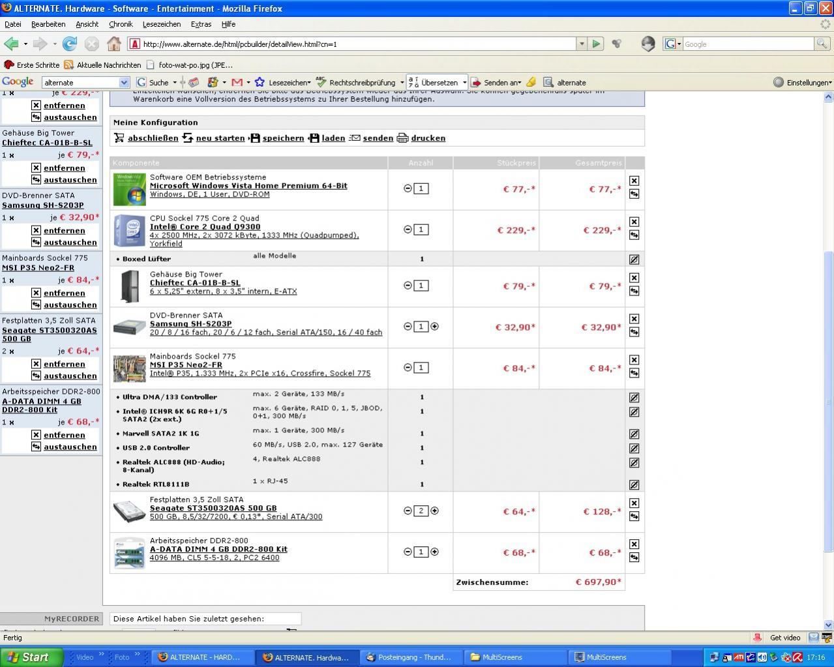Image resolution: width=834 pixels, height=667 pixels.
Task: Open the Datei menu
Action: 13,24
